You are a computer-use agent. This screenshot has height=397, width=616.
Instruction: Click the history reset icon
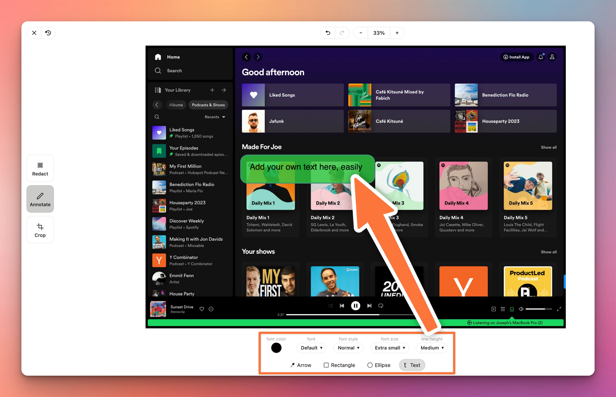tap(48, 33)
